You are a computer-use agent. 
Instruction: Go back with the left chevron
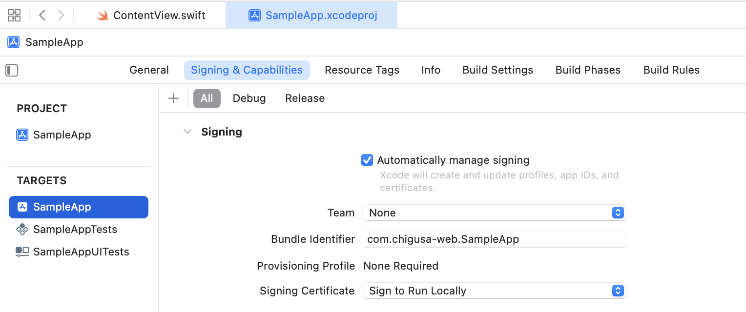pos(42,15)
